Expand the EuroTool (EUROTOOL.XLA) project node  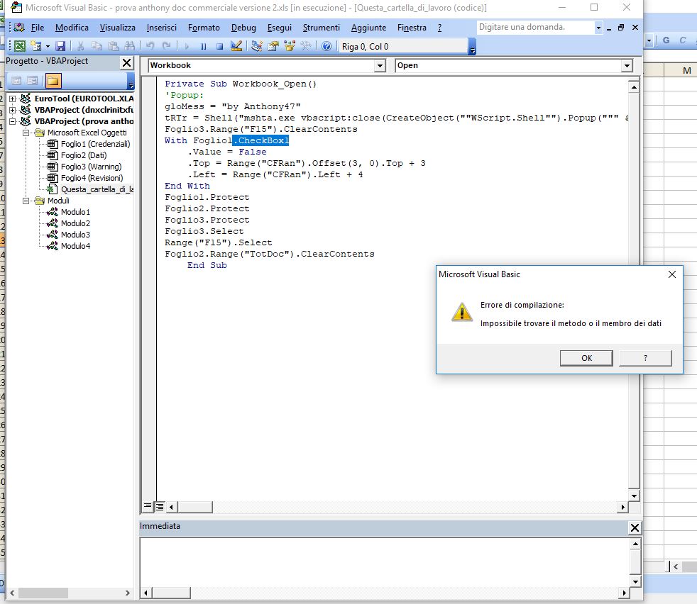tap(13, 99)
